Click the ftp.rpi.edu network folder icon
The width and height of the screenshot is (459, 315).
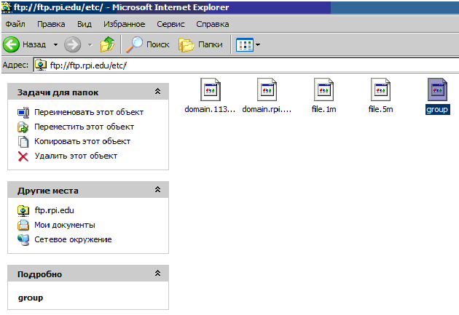[x=23, y=211]
